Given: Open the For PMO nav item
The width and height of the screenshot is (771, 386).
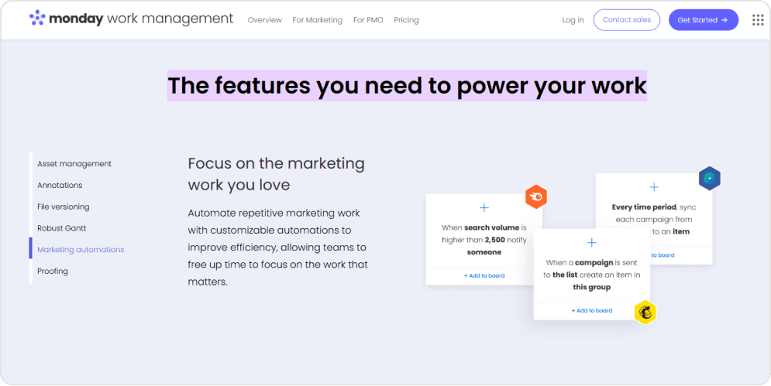Looking at the screenshot, I should [x=368, y=20].
